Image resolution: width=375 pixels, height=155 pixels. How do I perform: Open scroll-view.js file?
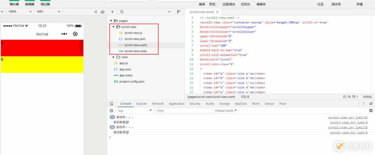tap(133, 33)
